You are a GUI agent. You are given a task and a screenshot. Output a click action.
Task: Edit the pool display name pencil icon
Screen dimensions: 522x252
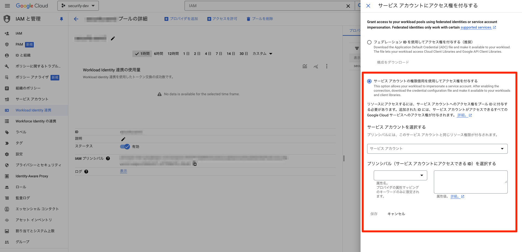[113, 38]
